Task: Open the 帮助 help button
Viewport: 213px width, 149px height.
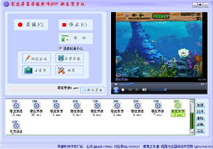Action: click(76, 38)
